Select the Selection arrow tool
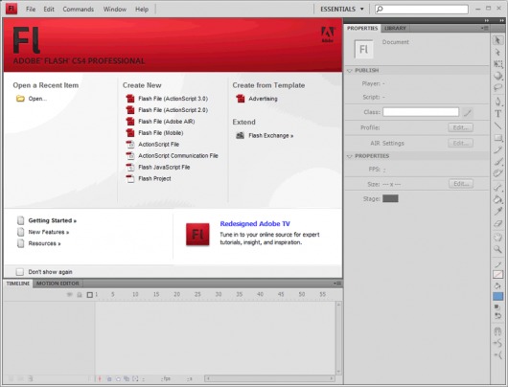The height and width of the screenshot is (387, 508). 497,40
